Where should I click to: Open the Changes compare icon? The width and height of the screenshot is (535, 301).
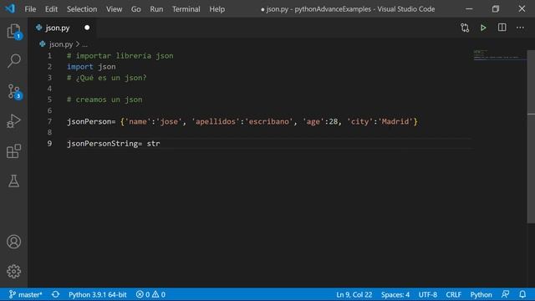[465, 28]
